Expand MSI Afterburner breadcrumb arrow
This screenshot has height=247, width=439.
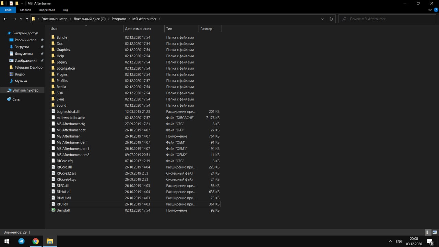160,19
